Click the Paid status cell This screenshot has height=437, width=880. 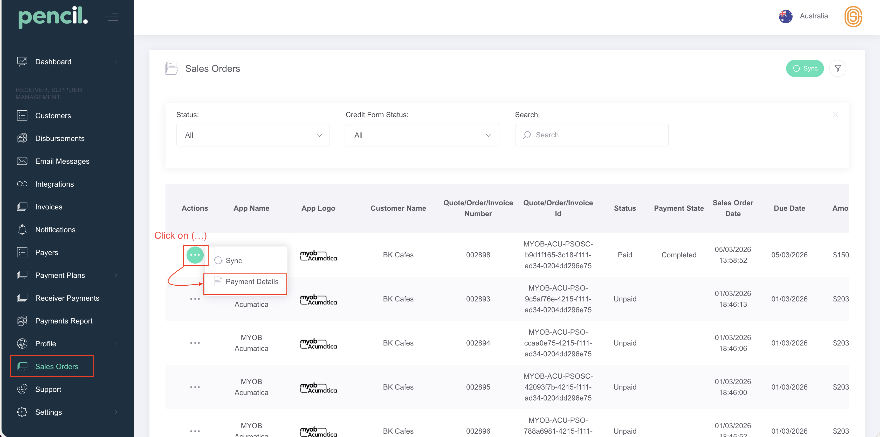pyautogui.click(x=625, y=255)
